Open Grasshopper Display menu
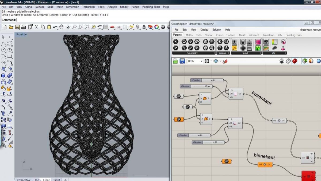This screenshot has height=181, width=321. pyautogui.click(x=204, y=30)
